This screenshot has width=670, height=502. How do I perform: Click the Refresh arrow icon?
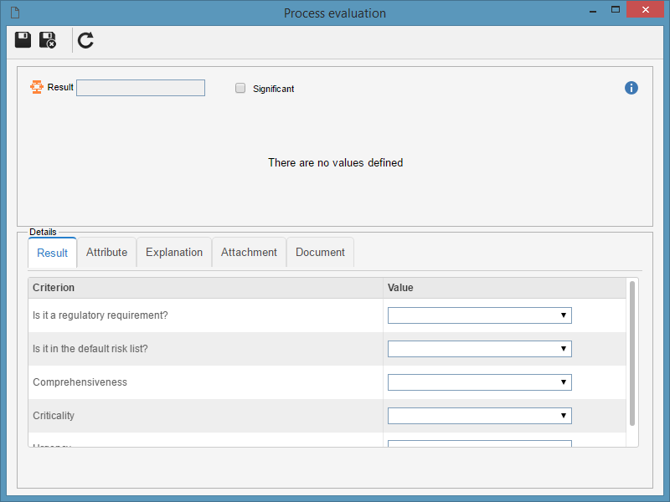[x=85, y=40]
